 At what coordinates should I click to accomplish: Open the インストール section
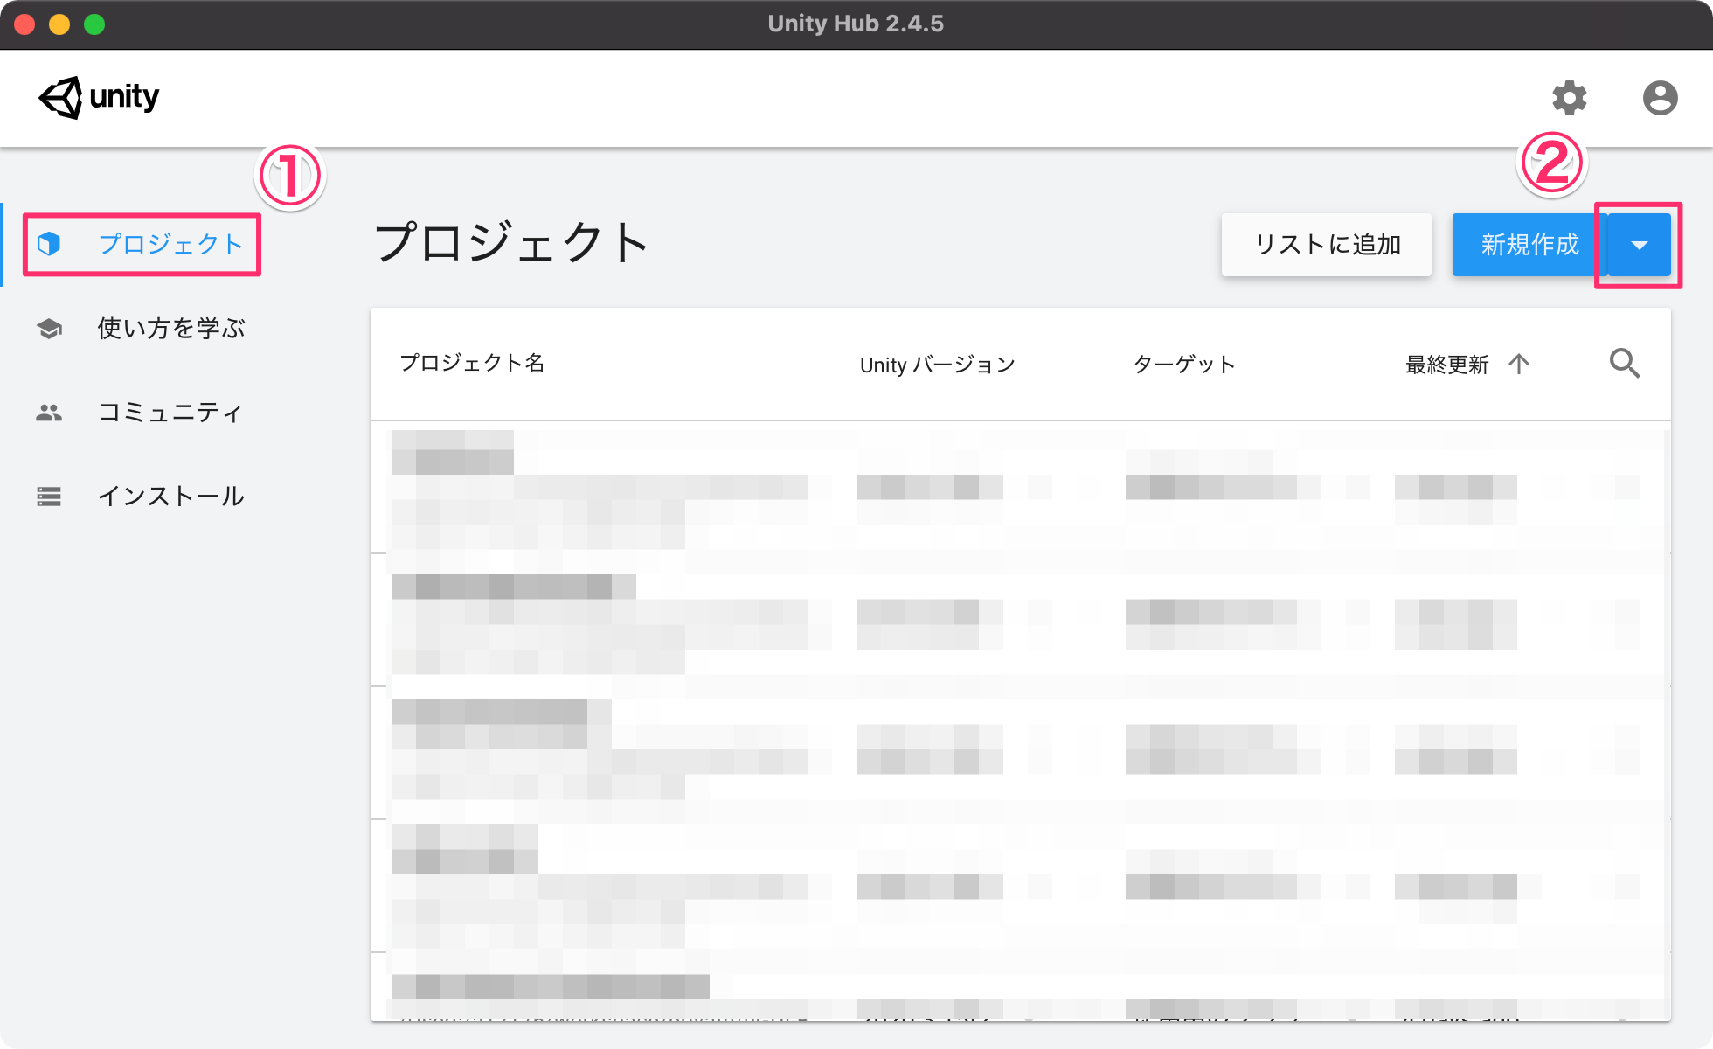[171, 497]
